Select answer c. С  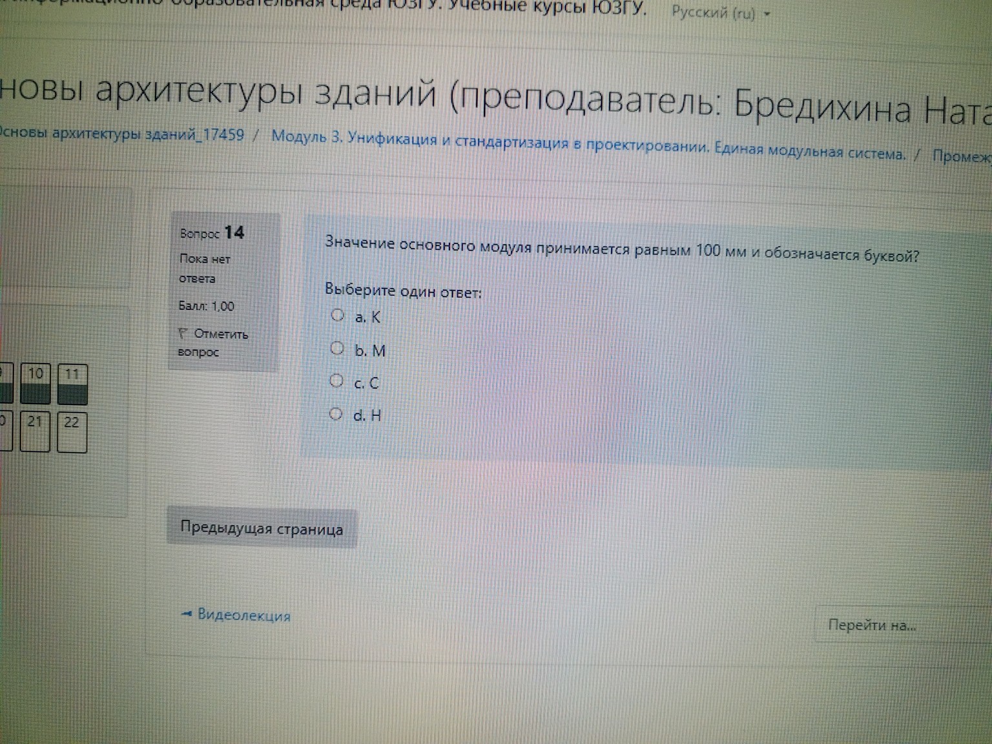pos(335,380)
